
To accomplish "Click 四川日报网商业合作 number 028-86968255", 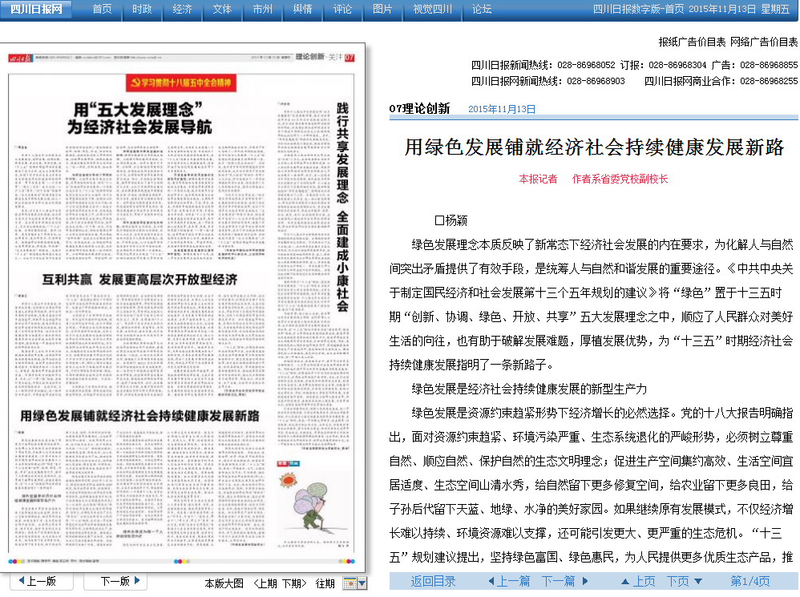I will [769, 81].
